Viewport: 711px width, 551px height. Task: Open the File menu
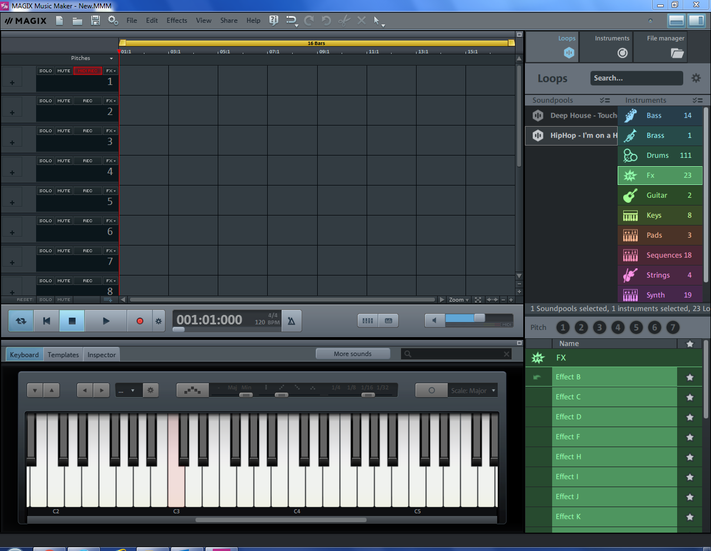click(x=132, y=21)
